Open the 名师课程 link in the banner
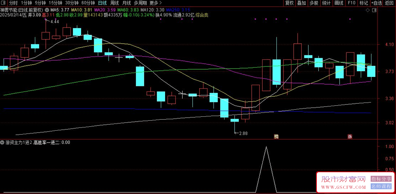Screen dimensions: 396x194 tap(381, 186)
